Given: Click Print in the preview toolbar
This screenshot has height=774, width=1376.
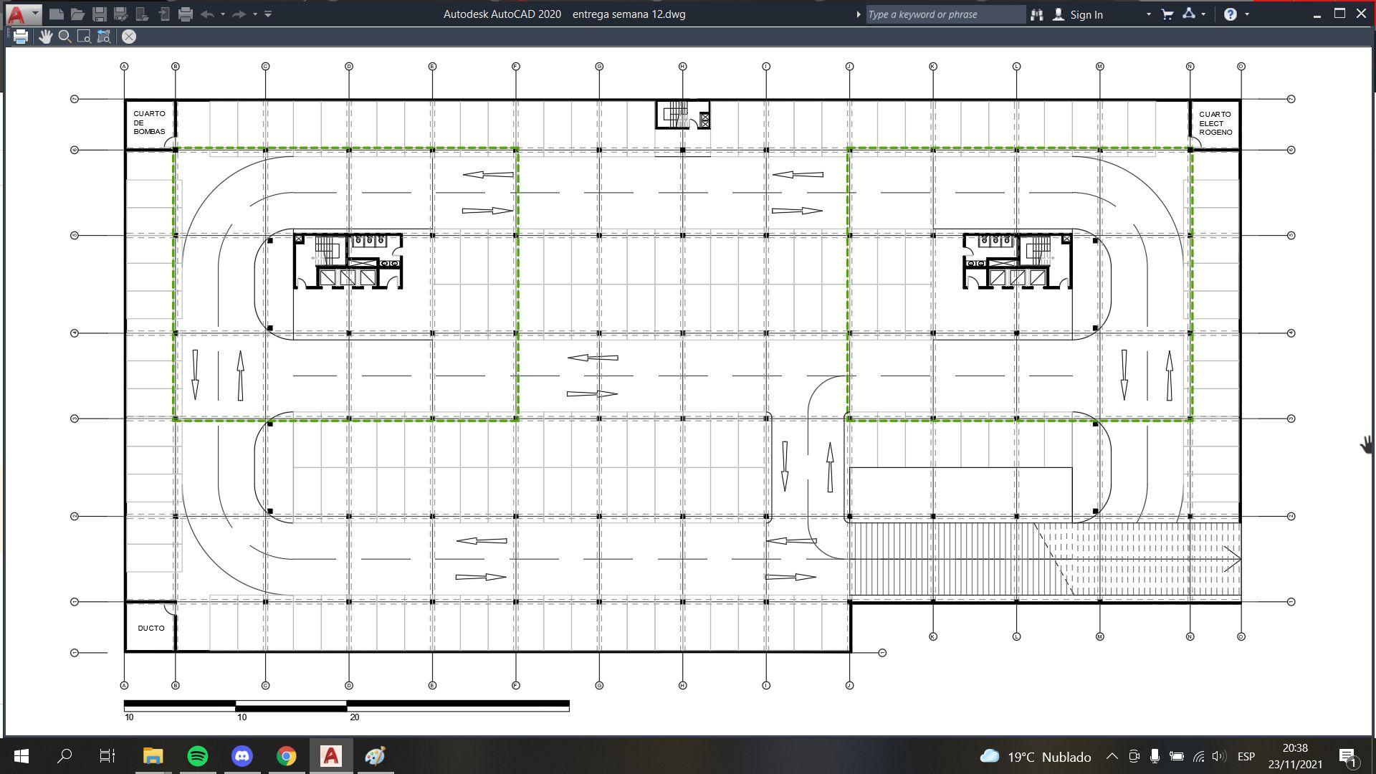Looking at the screenshot, I should (20, 37).
